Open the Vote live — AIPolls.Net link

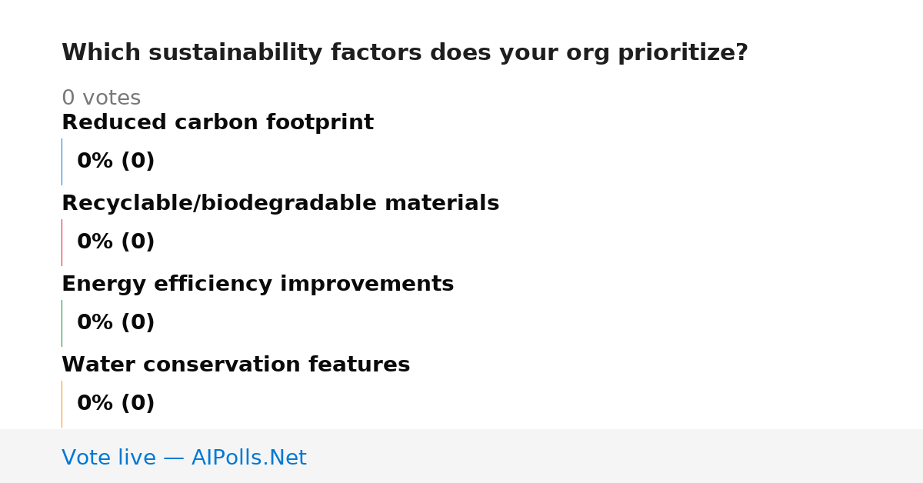[184, 458]
